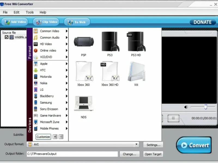This screenshot has height=163, width=218.
Task: Expand the Online video submenu arrow
Action: pyautogui.click(x=66, y=51)
